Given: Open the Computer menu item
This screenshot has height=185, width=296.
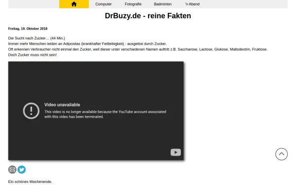Looking at the screenshot, I should [x=104, y=4].
